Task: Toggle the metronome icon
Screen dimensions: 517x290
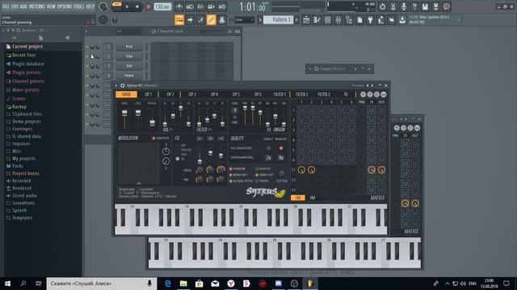Action: [179, 6]
